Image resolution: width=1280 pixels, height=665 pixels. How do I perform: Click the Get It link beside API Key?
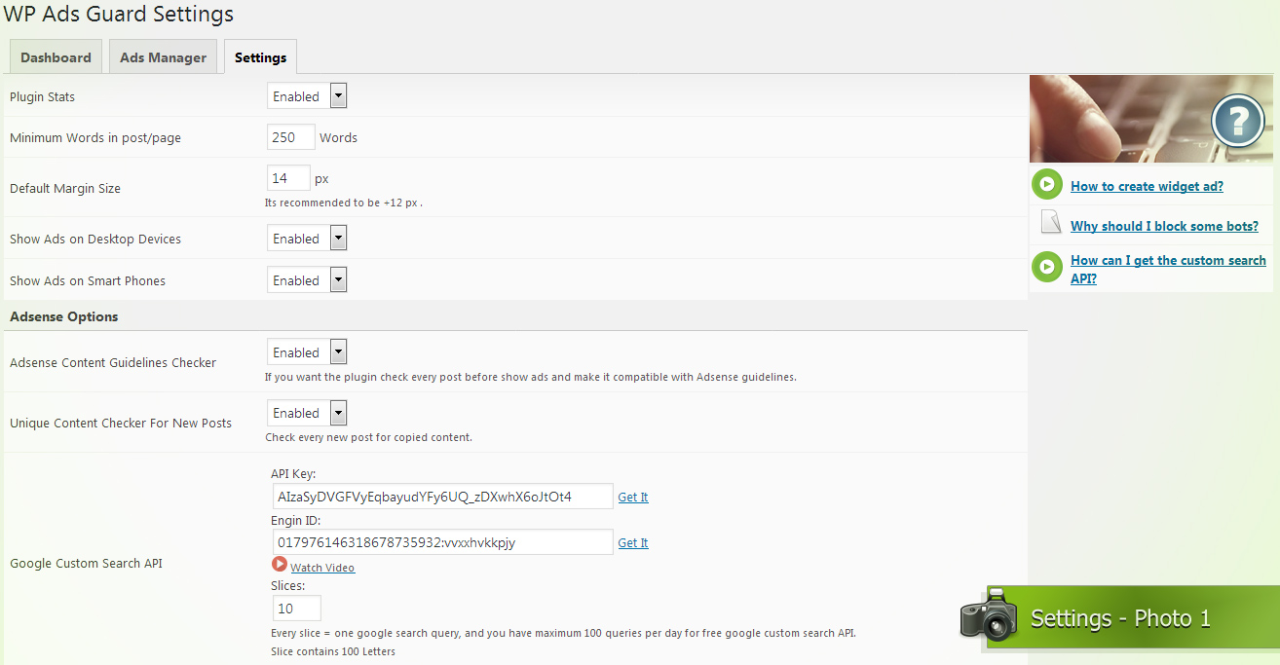pyautogui.click(x=633, y=498)
